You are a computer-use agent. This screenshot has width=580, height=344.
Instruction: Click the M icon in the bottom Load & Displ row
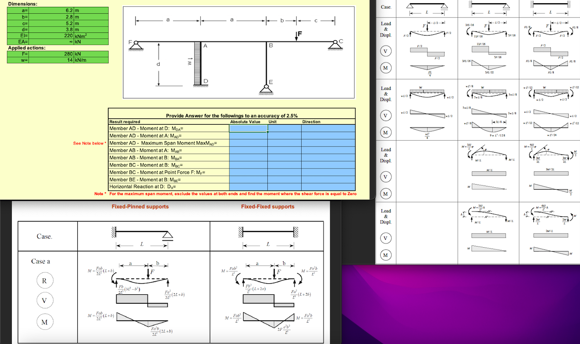click(x=386, y=255)
